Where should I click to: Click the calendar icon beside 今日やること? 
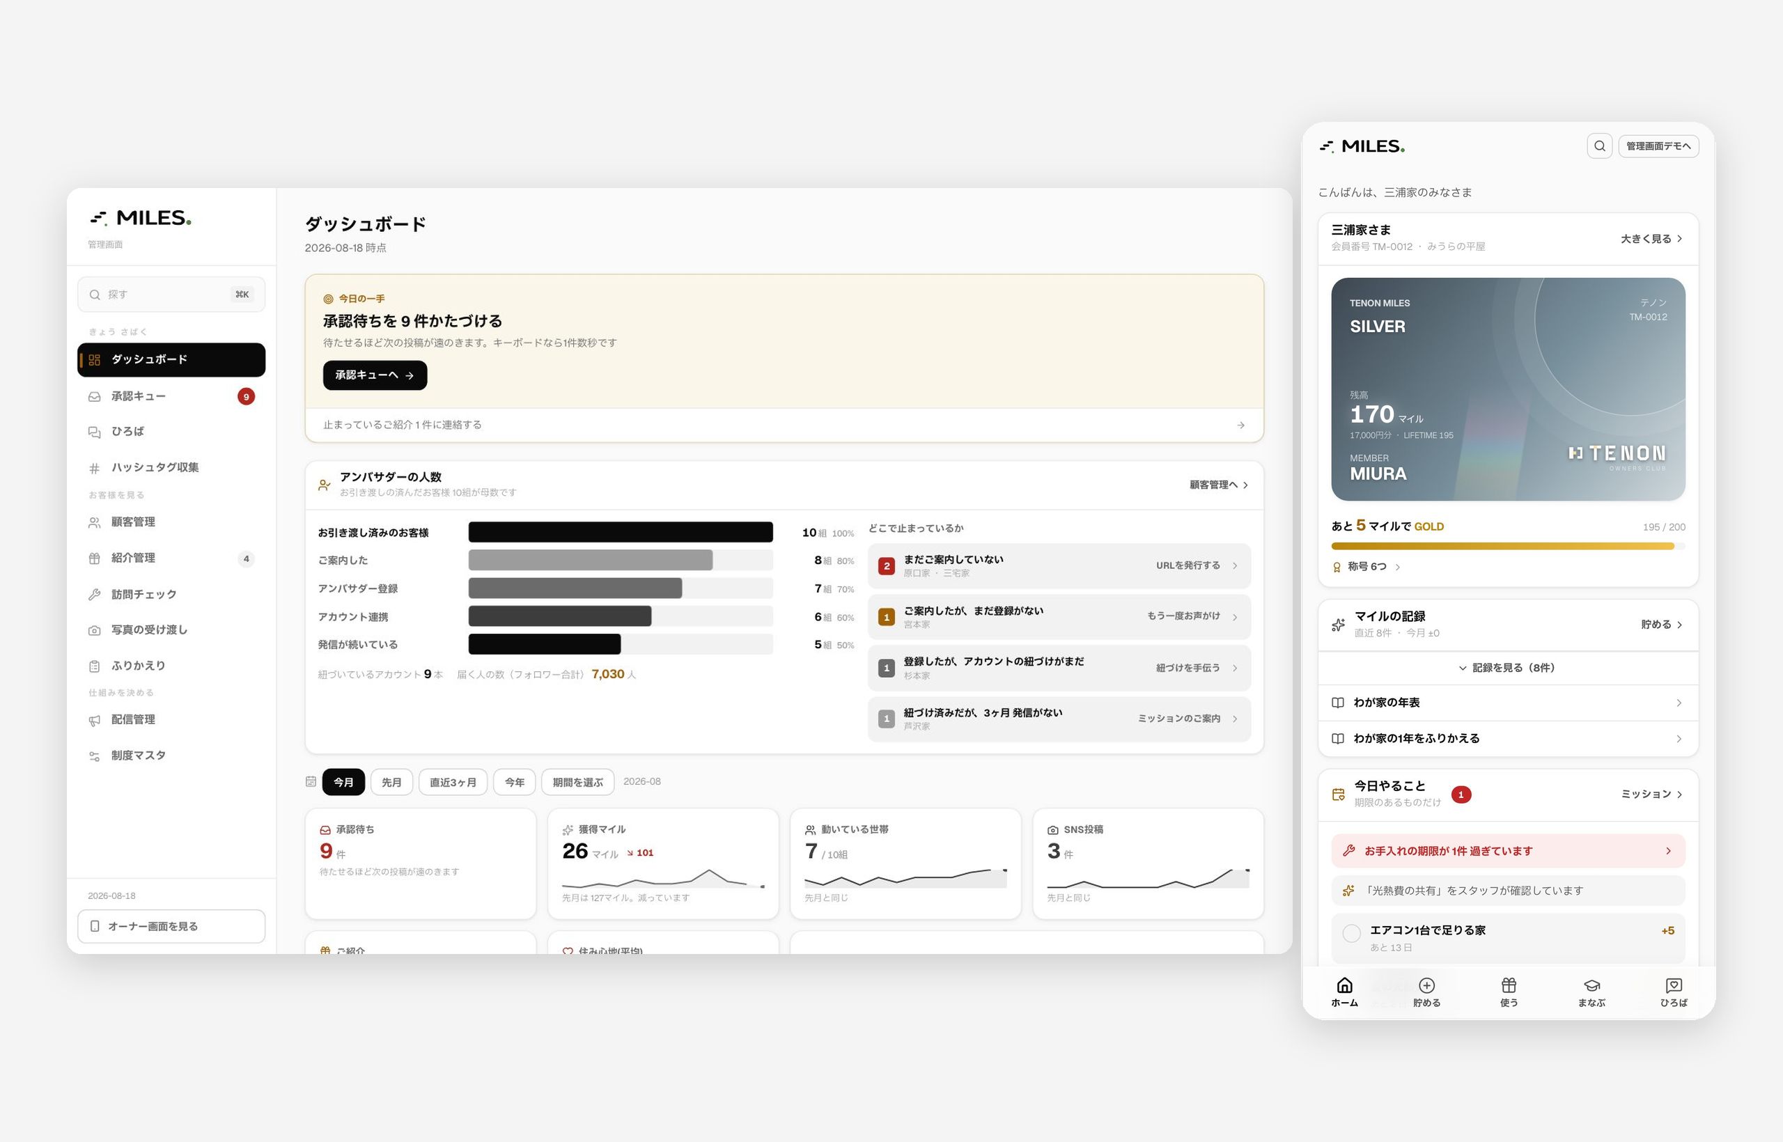tap(1338, 795)
